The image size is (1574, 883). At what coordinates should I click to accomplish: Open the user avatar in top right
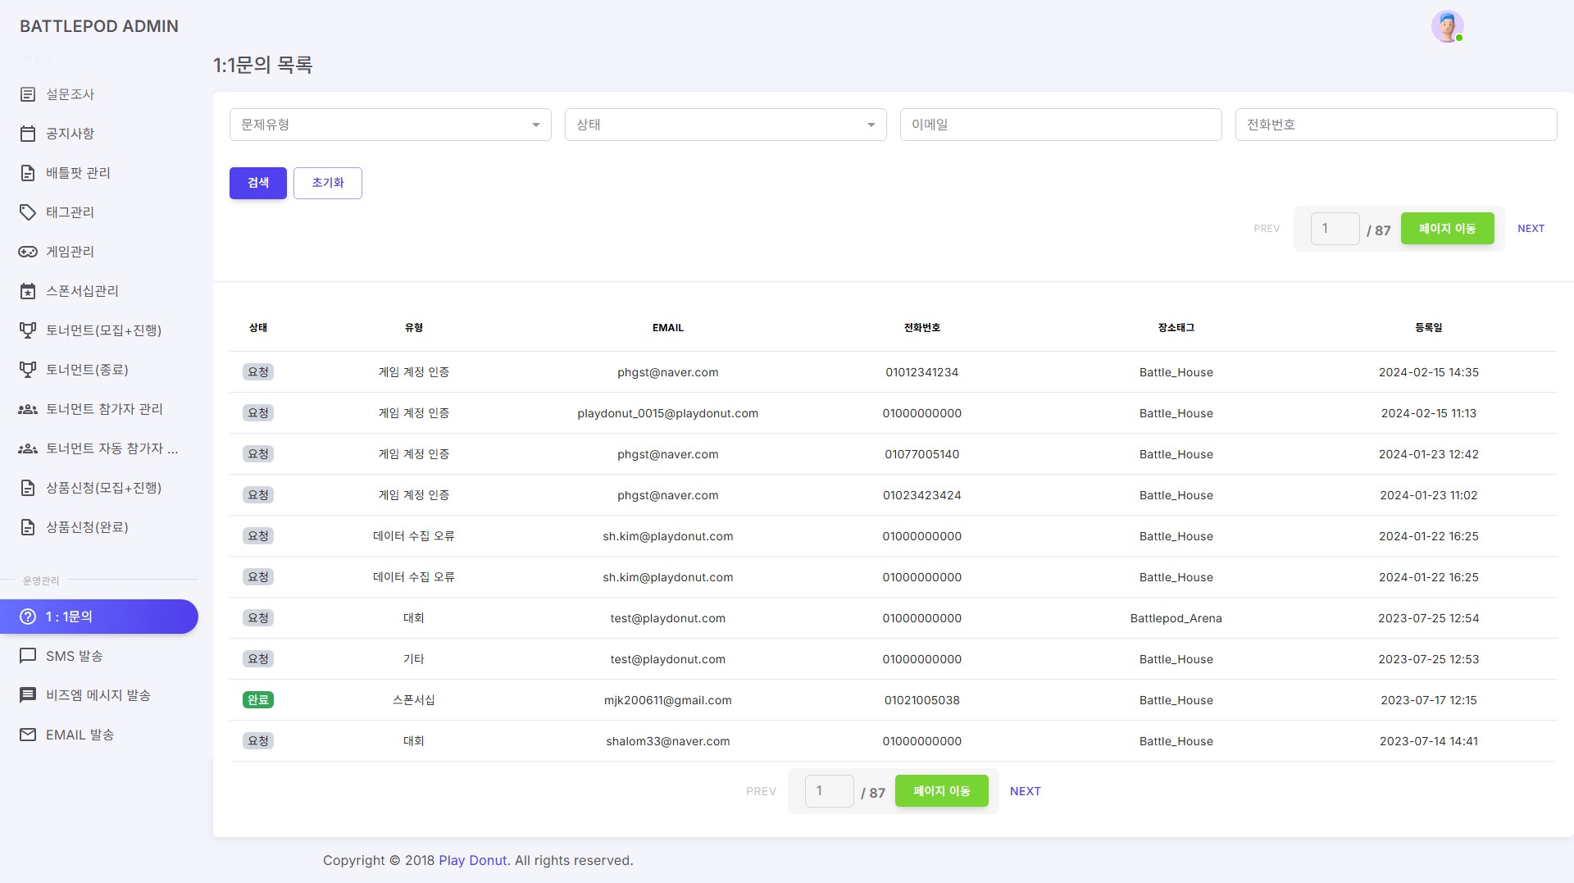(x=1447, y=26)
